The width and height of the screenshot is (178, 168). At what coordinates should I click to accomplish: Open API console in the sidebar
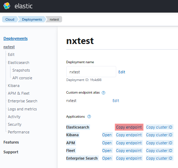click(x=22, y=78)
